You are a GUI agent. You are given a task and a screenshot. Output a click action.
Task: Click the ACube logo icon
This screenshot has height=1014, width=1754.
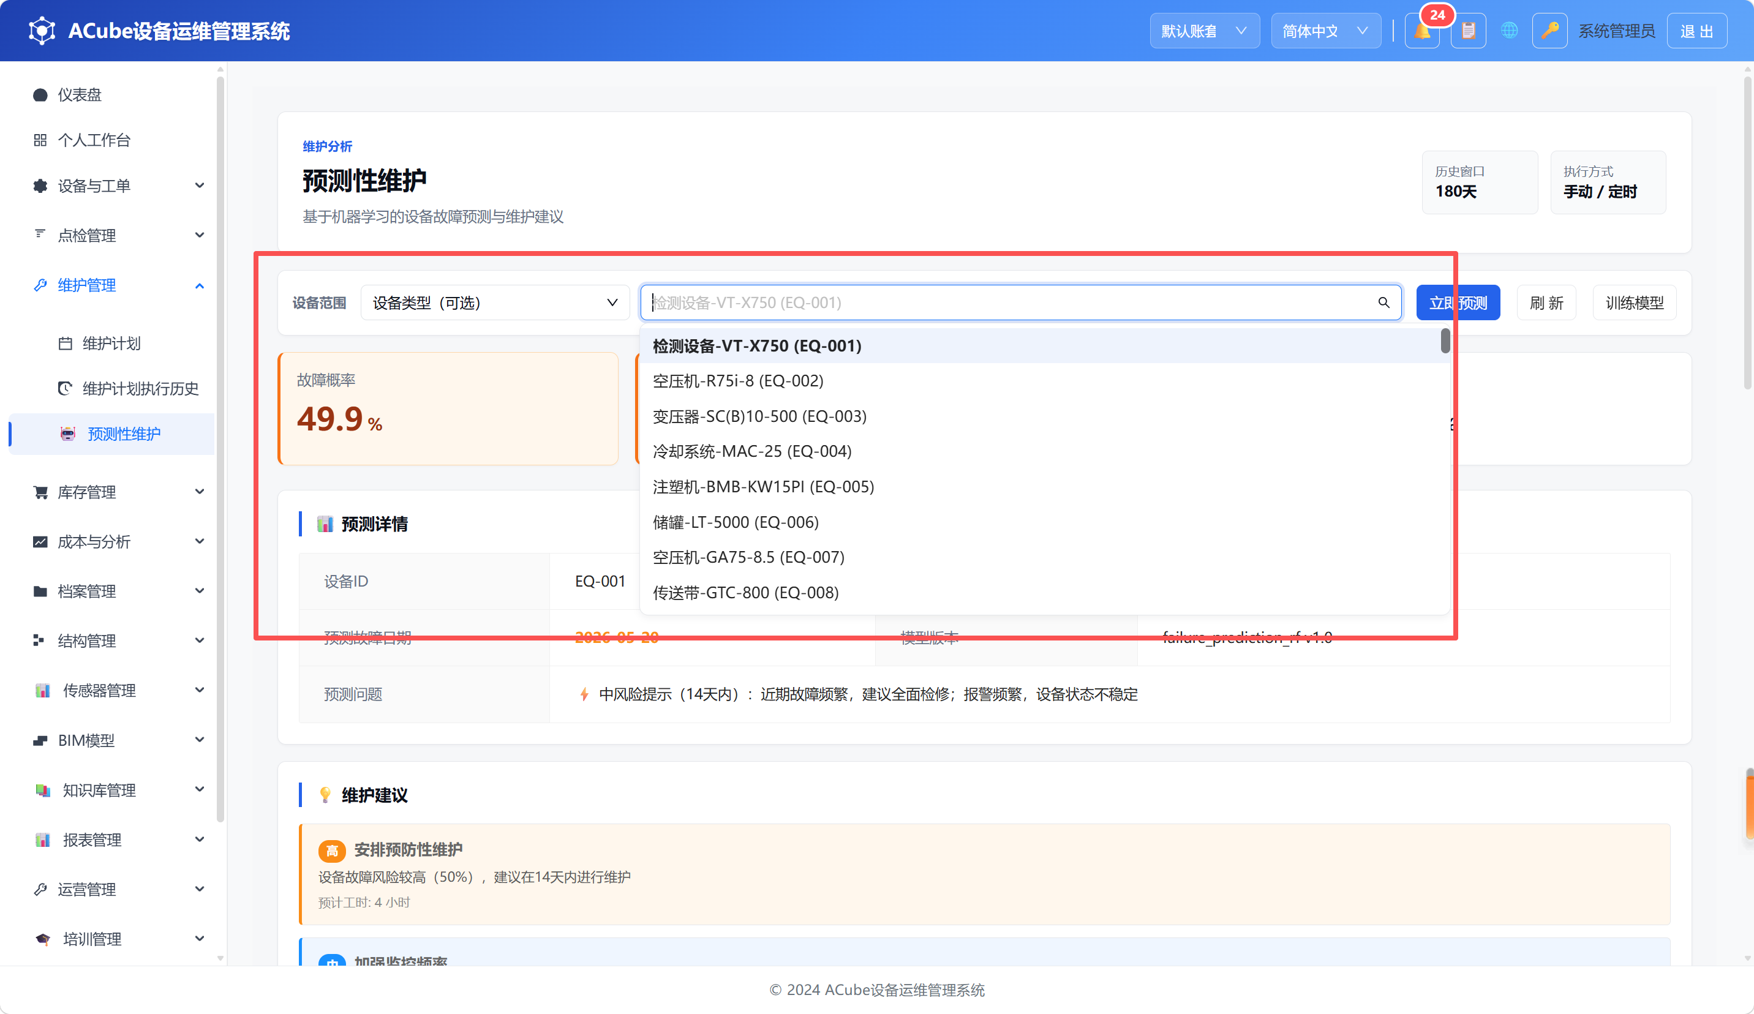pyautogui.click(x=42, y=31)
